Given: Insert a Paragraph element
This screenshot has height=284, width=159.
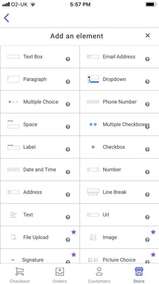Looking at the screenshot, I should [40, 79].
